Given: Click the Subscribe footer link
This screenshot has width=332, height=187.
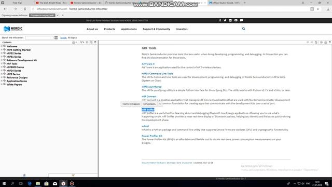Looking at the screenshot, I should tap(188, 163).
